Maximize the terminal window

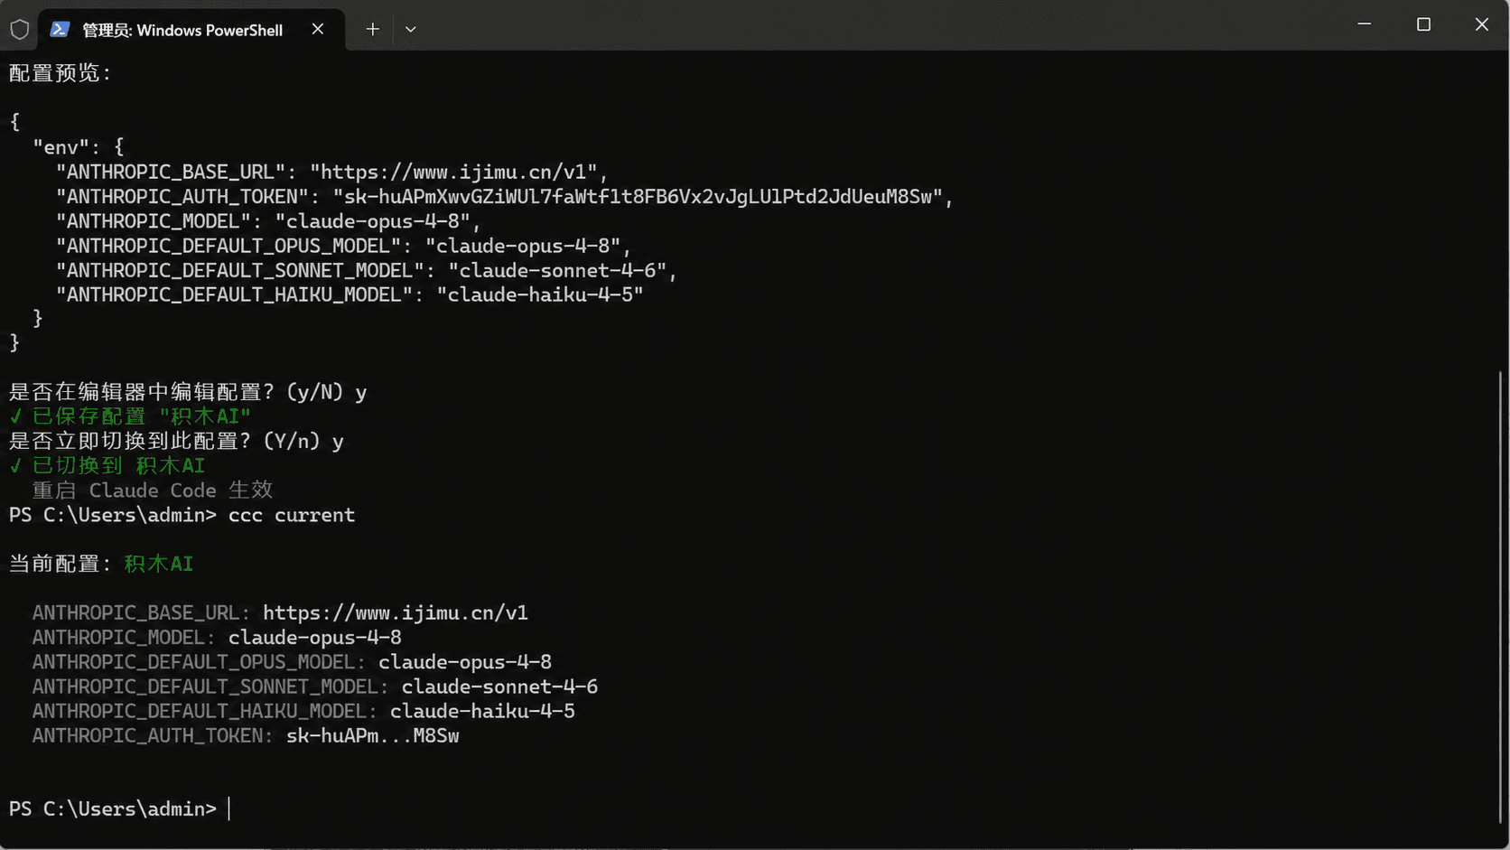[x=1423, y=24]
